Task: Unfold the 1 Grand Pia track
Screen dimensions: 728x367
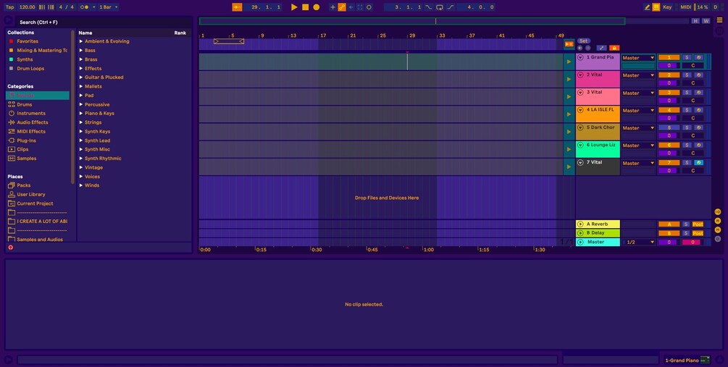Action: 580,57
